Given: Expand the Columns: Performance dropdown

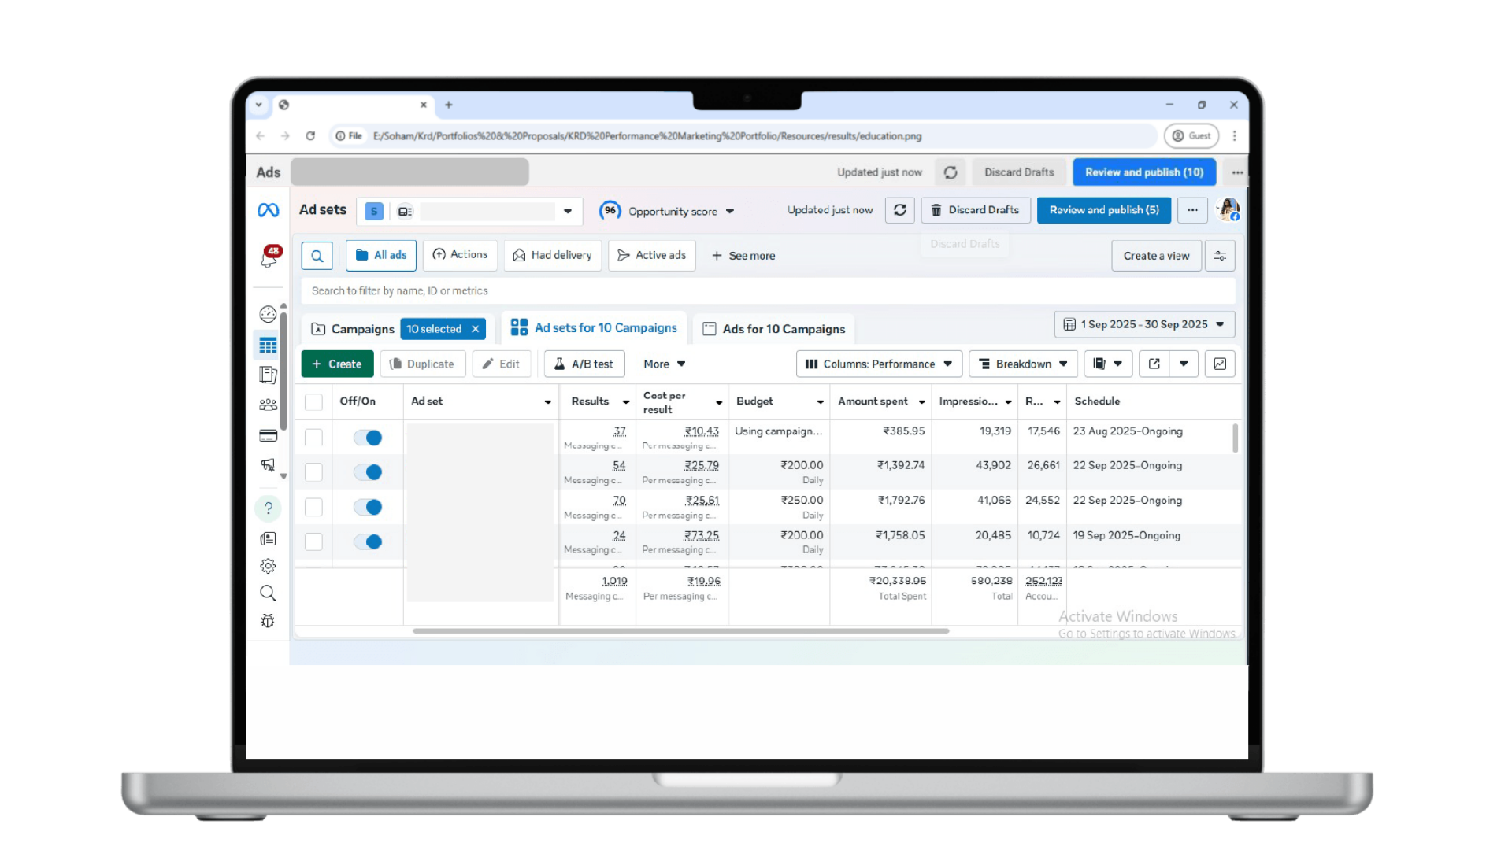Looking at the screenshot, I should point(879,364).
